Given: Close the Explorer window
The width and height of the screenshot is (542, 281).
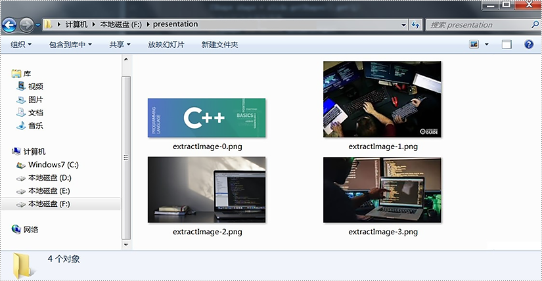Looking at the screenshot, I should tap(528, 5).
